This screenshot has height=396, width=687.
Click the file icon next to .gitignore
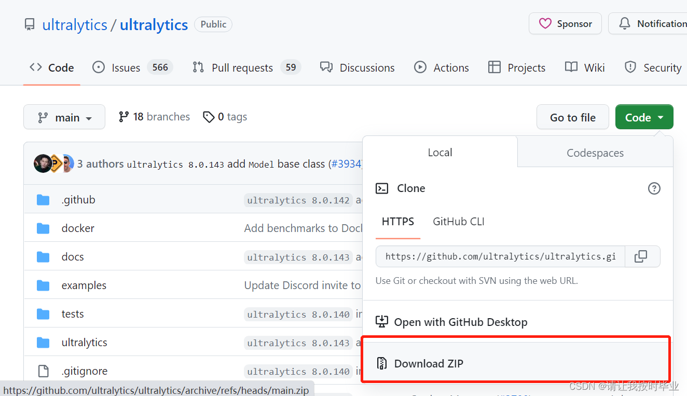(43, 371)
